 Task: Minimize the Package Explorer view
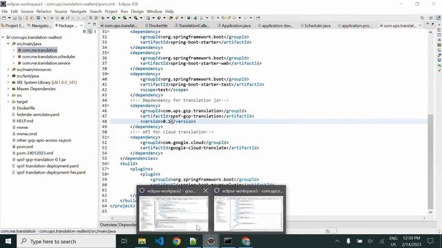click(89, 24)
